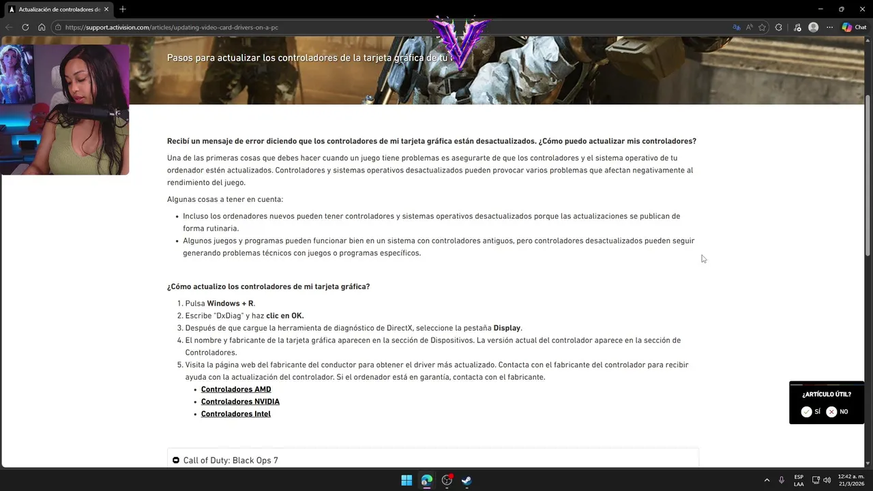This screenshot has height=491, width=873.
Task: Open a new tab with plus icon
Action: [x=123, y=10]
